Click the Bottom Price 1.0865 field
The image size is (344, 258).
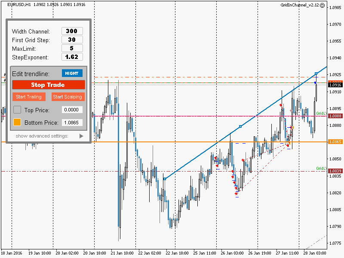click(72, 123)
